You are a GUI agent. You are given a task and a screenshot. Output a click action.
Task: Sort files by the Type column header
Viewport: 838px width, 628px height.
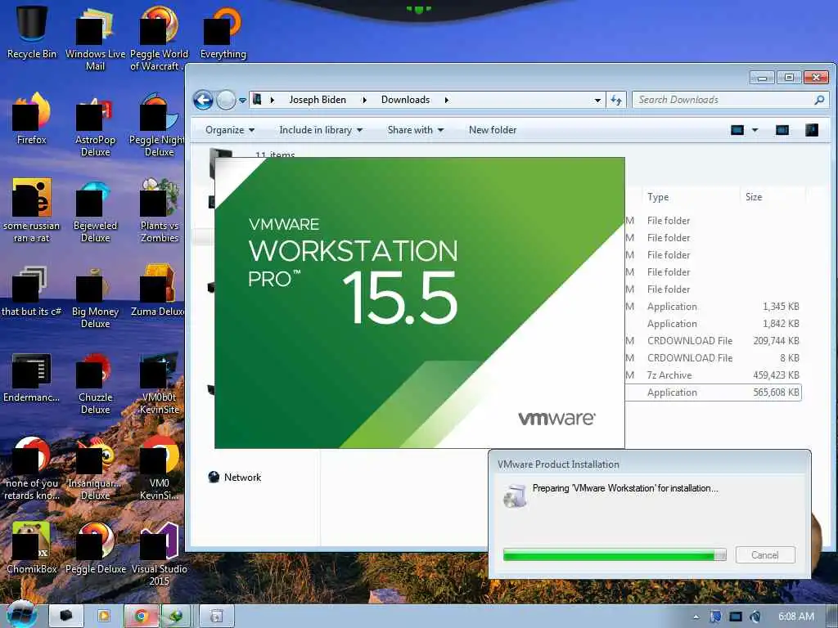[x=658, y=197]
